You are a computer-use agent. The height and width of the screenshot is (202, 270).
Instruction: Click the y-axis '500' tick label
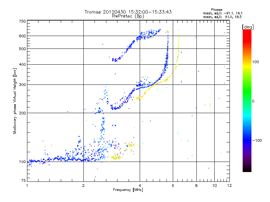coord(22,49)
